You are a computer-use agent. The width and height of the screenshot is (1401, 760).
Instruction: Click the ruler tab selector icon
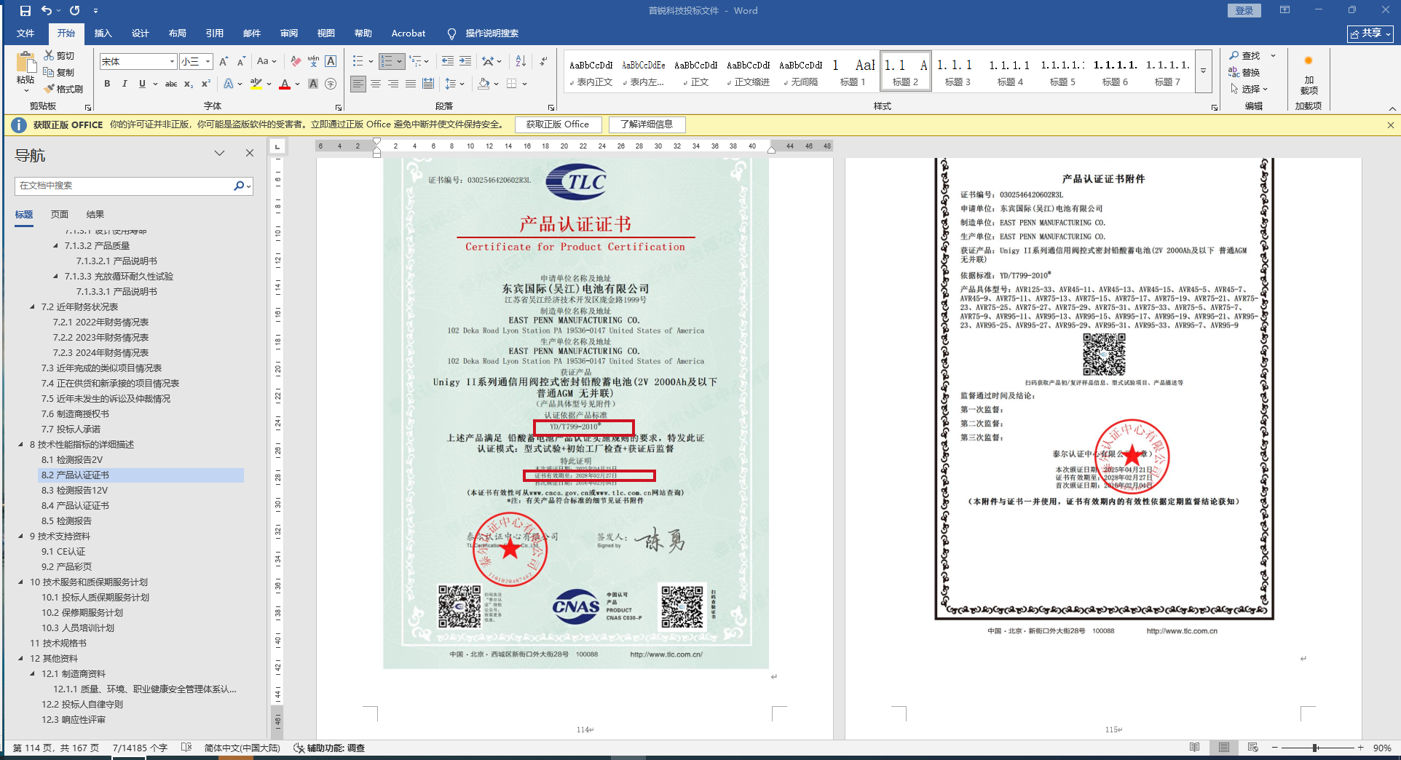pos(277,146)
